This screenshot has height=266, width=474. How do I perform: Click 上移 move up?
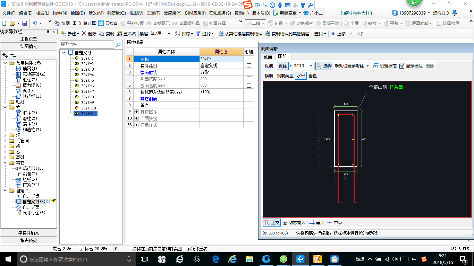click(338, 34)
